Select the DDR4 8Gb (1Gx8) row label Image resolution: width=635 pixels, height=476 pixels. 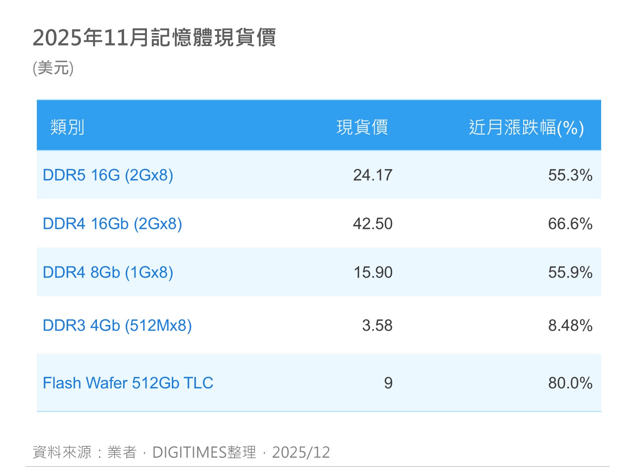(108, 272)
